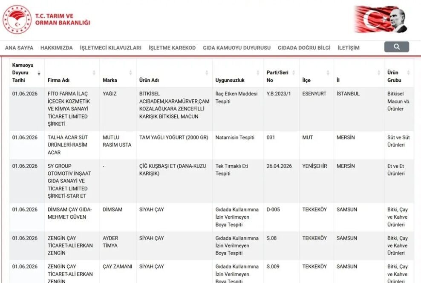Screen dimensions: 421x283
Task: Open GIDADA DOĞRU BİLGİ link
Action: pyautogui.click(x=304, y=48)
